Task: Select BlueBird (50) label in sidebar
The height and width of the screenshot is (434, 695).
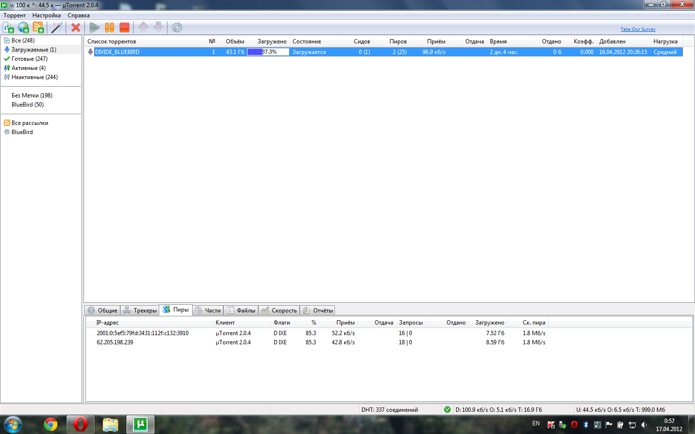Action: (28, 105)
